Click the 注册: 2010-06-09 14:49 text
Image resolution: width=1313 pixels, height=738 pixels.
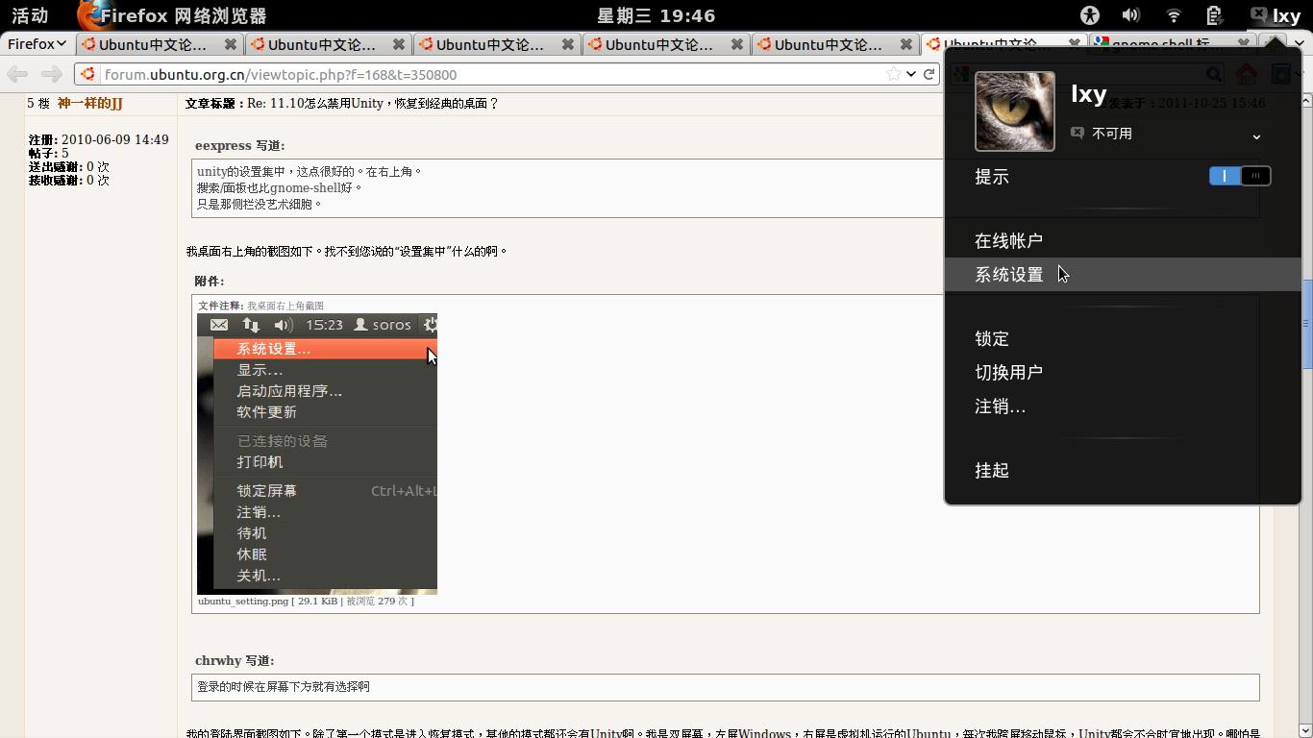(x=98, y=139)
